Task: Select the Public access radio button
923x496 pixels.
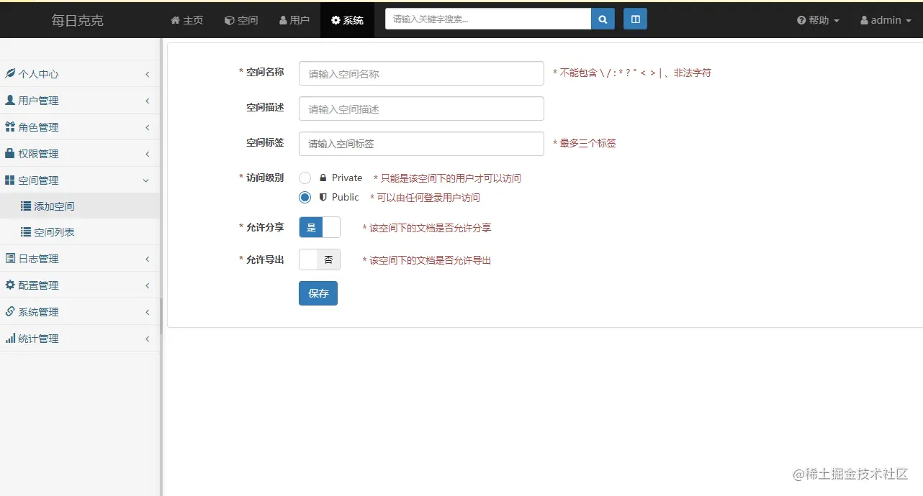Action: (305, 197)
